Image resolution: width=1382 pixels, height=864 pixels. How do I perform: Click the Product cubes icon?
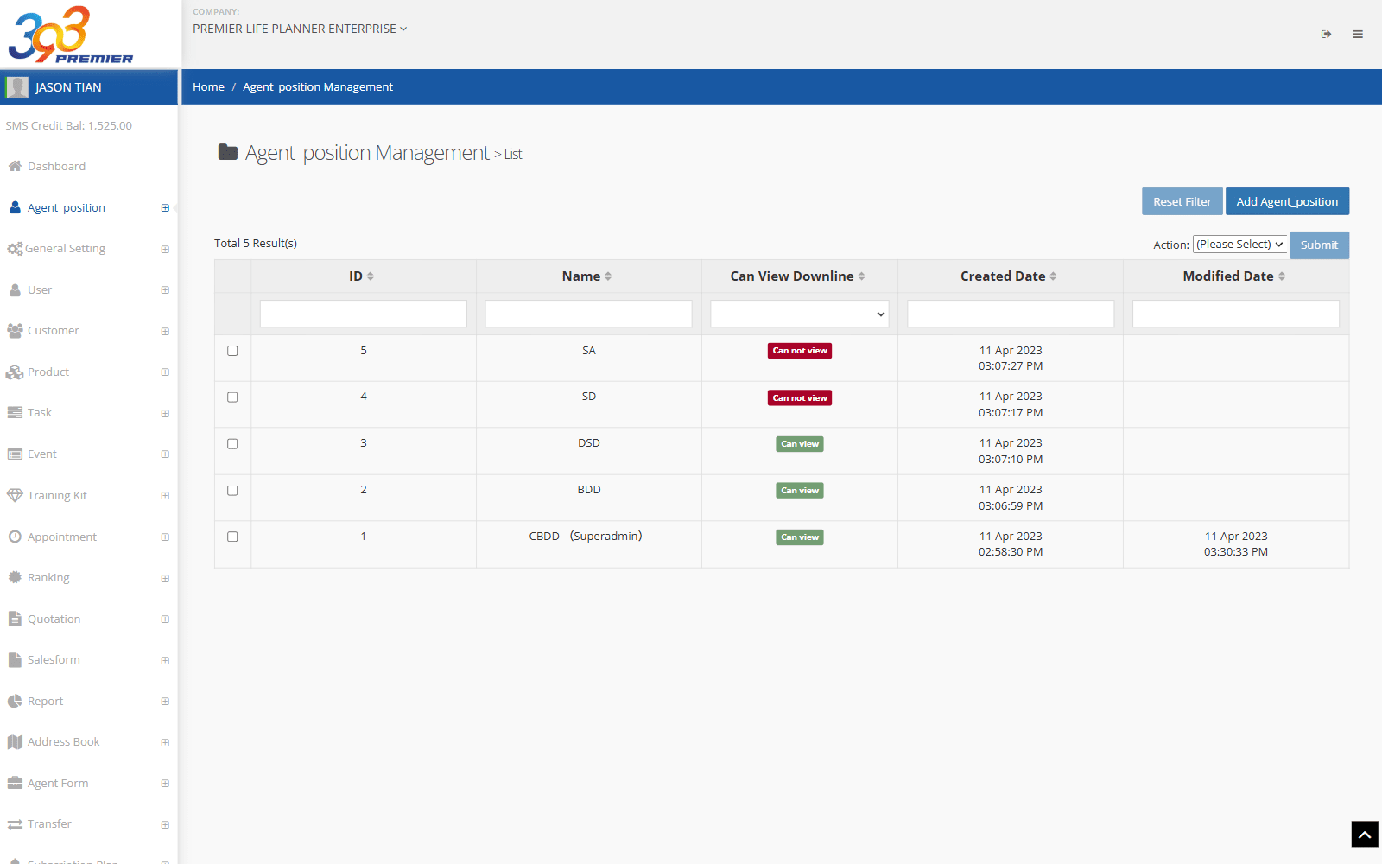[x=15, y=372]
